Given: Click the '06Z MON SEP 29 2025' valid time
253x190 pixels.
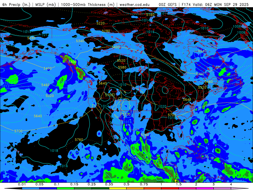Looking at the screenshot, I should [x=227, y=4].
